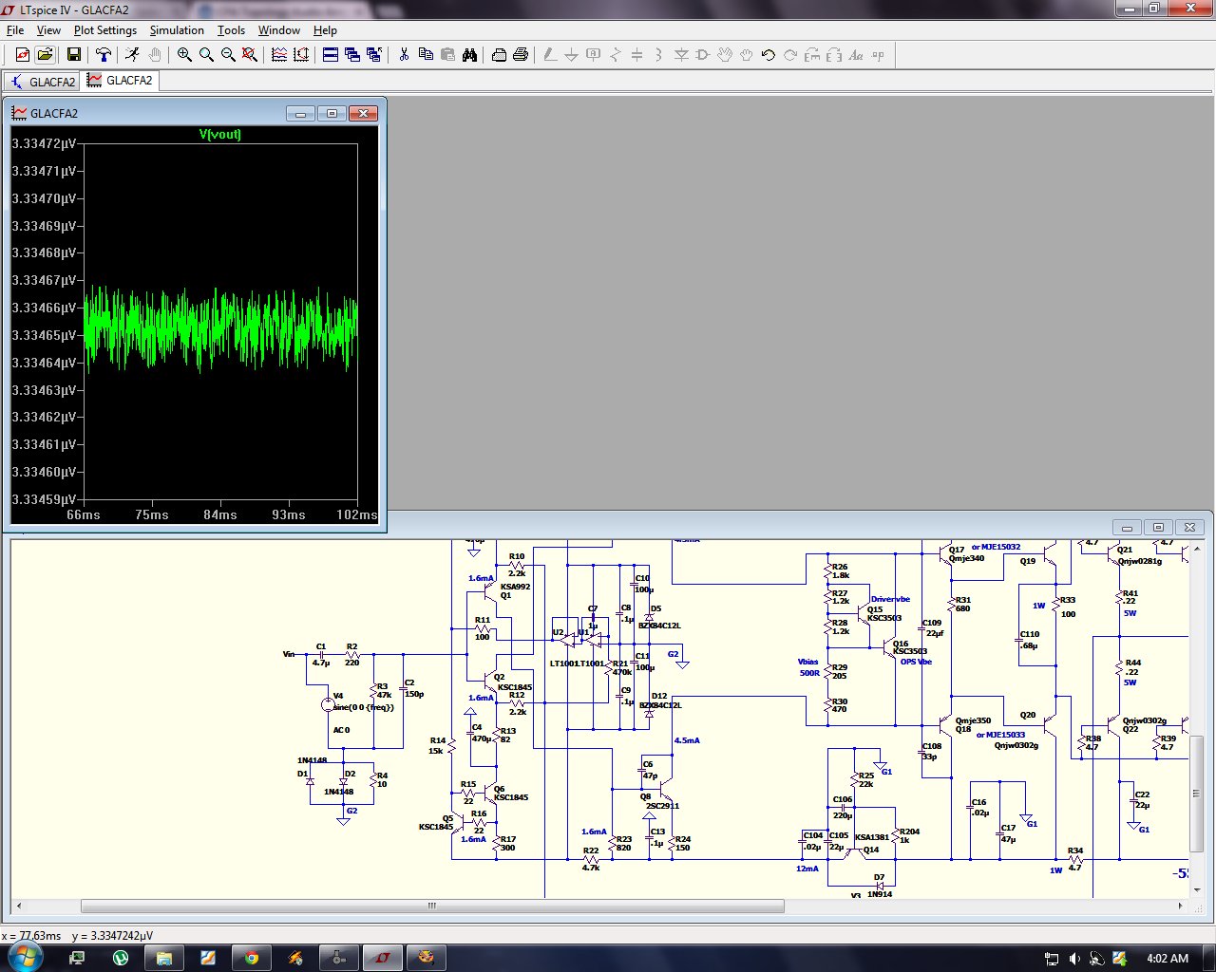Select the Label Net icon
This screenshot has height=972, width=1216.
594,55
